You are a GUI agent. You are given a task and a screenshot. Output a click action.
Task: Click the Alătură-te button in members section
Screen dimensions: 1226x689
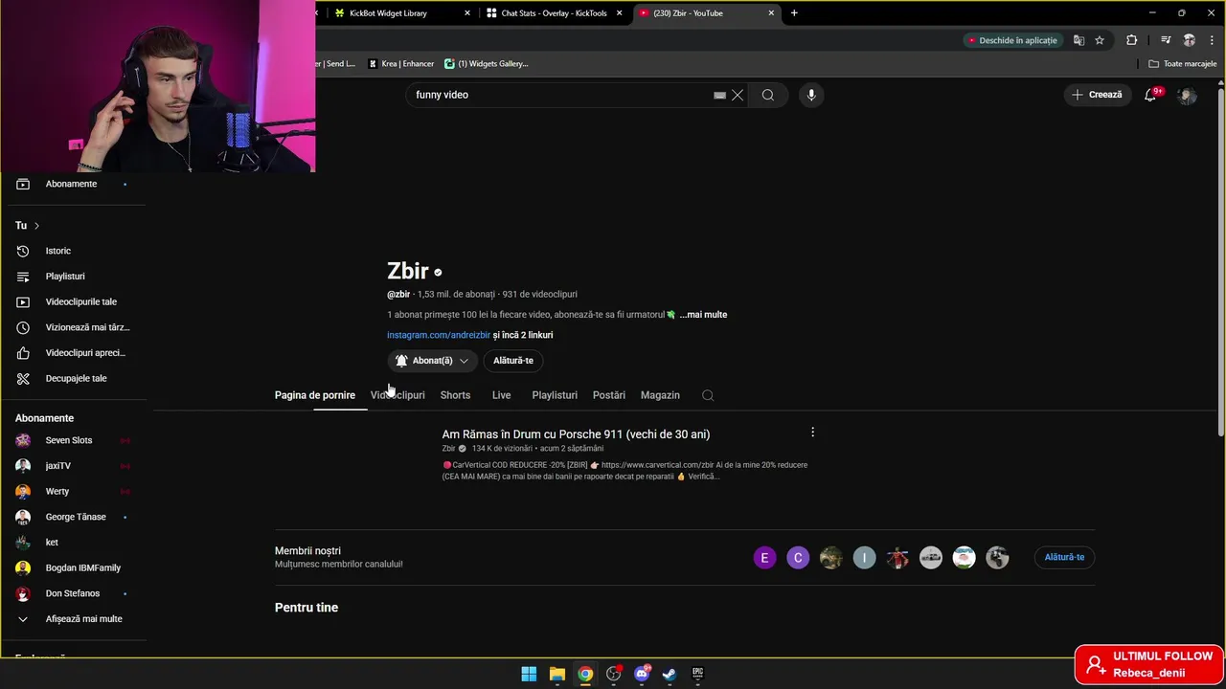pos(1064,557)
